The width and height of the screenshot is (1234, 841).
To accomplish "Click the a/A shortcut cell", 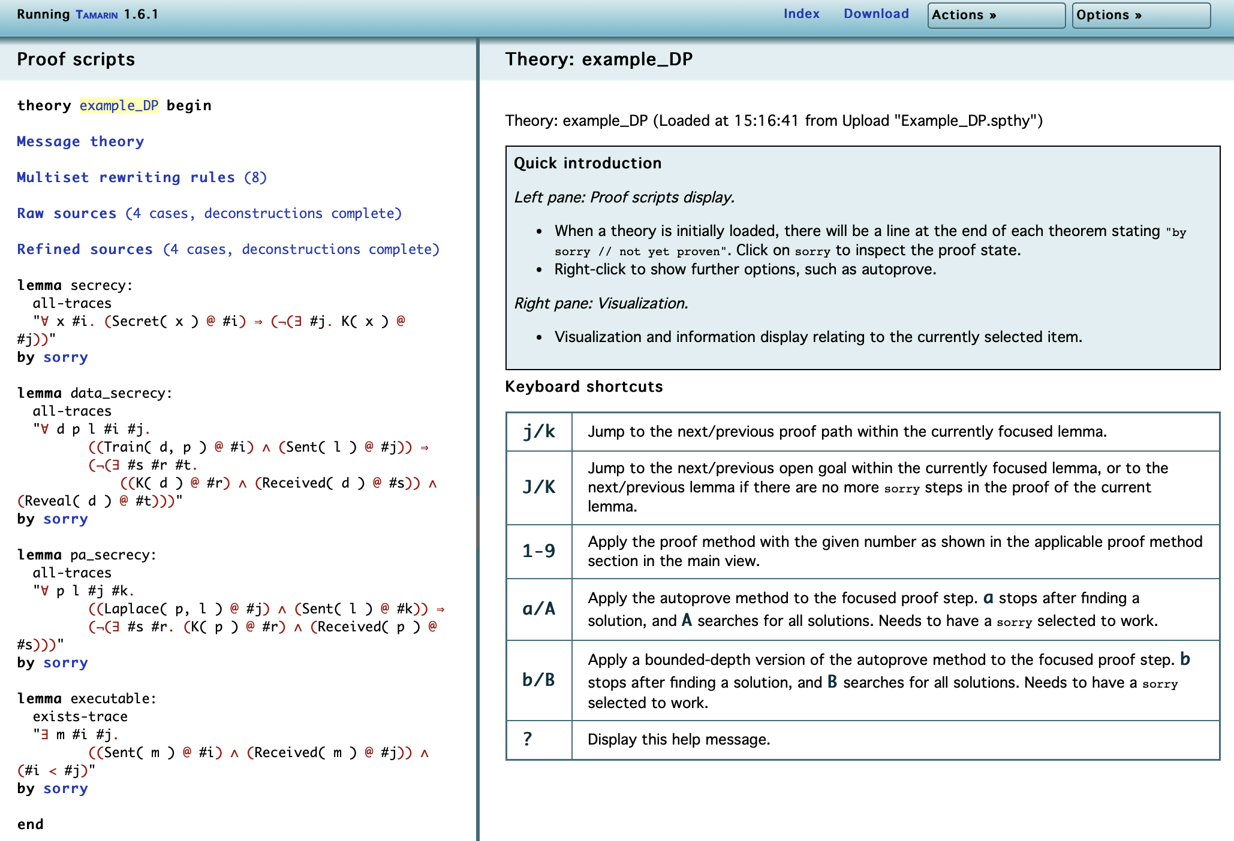I will pyautogui.click(x=539, y=609).
